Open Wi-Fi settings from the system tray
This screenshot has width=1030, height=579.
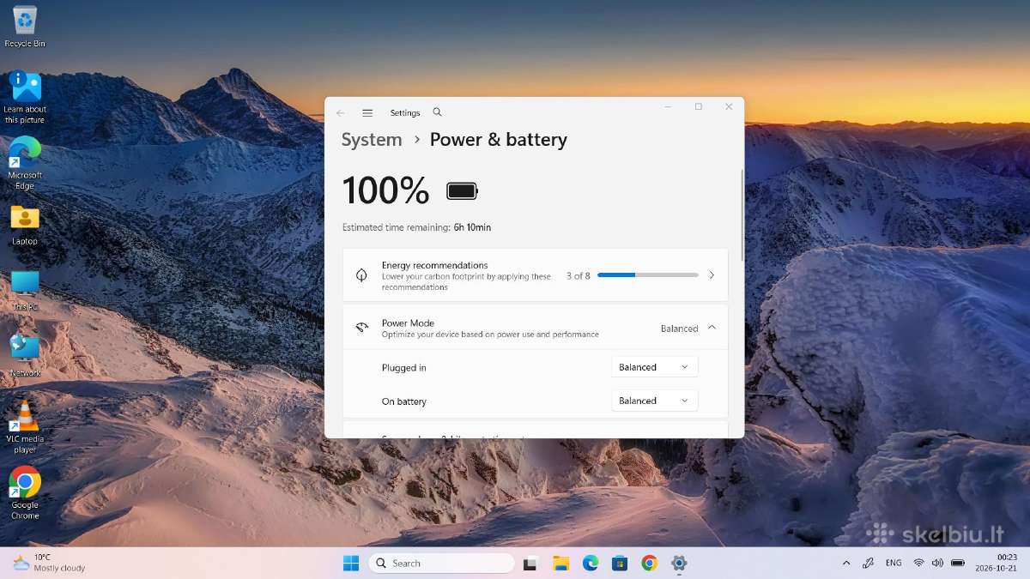point(918,563)
